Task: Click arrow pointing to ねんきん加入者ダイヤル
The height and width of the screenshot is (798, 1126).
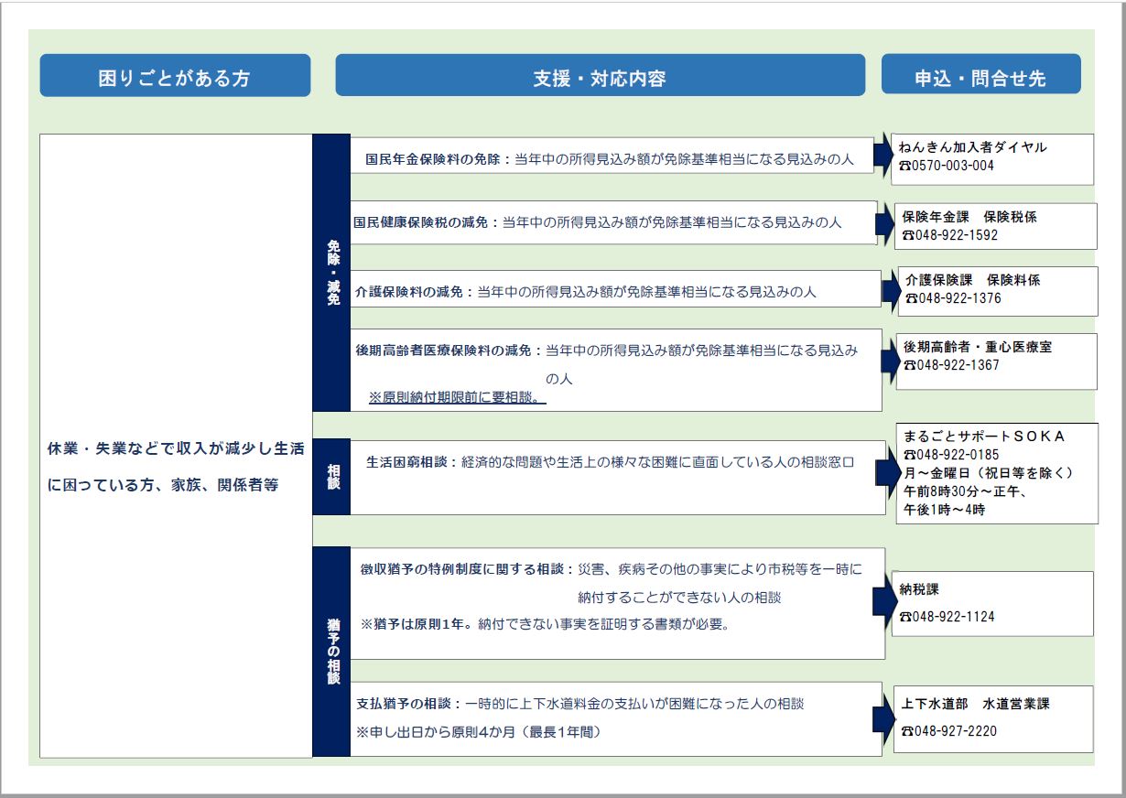Action: point(882,156)
